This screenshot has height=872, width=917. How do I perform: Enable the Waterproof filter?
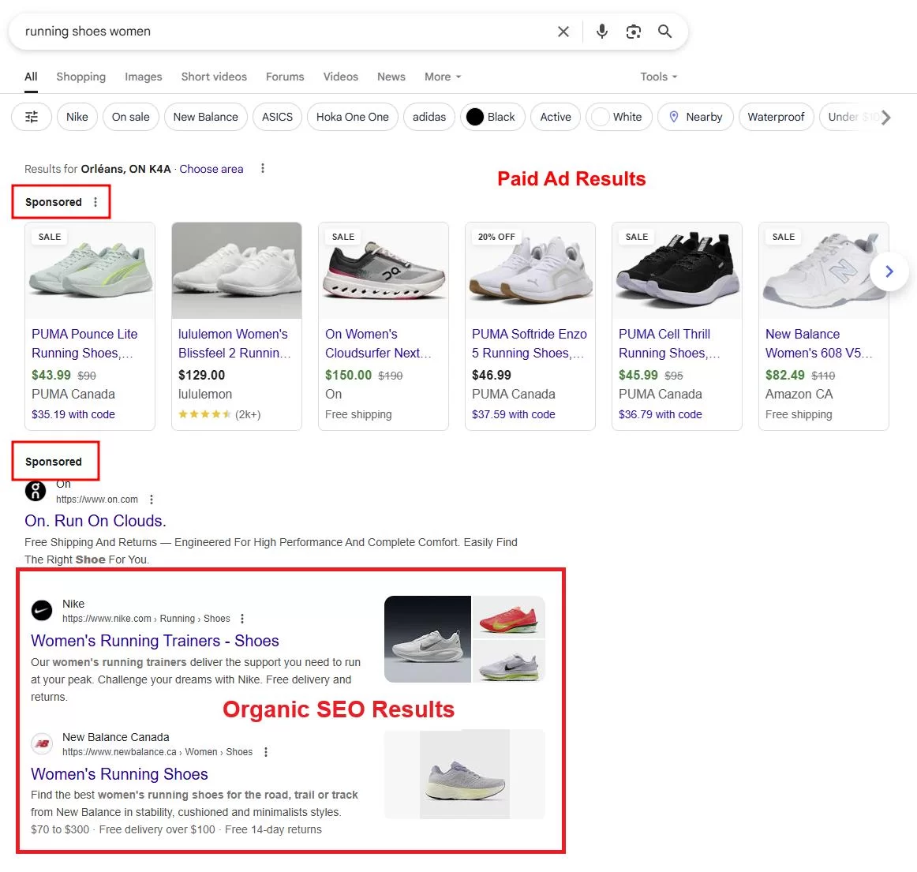pyautogui.click(x=776, y=117)
